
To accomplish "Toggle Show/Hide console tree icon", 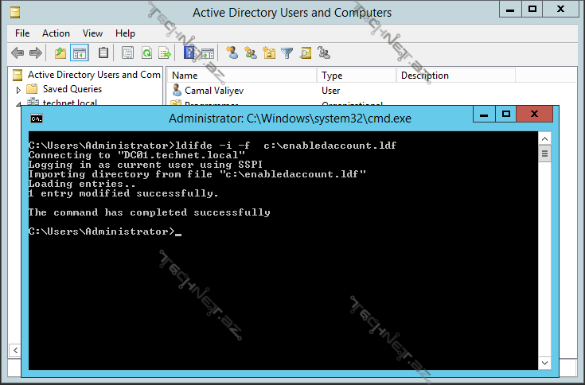I will 80,53.
